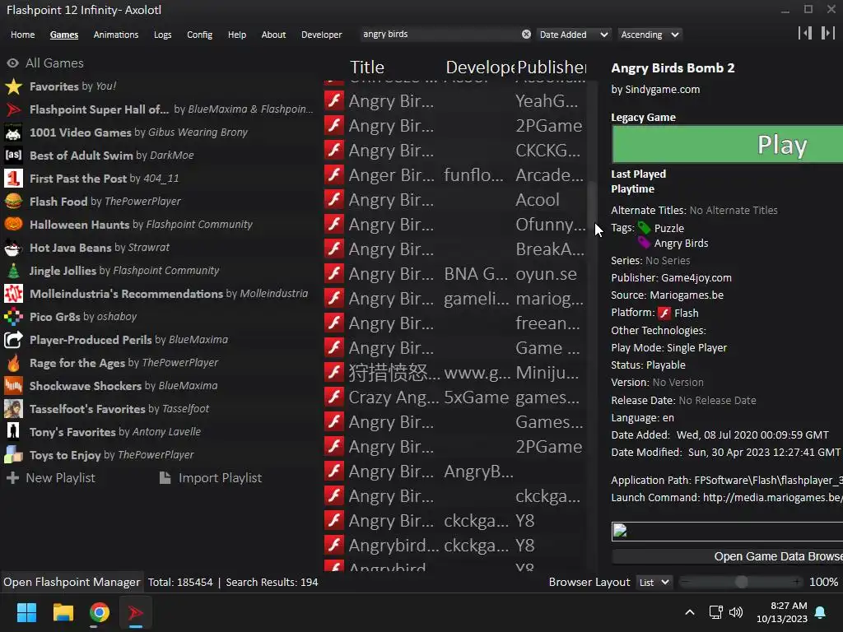Open Rage for the Ages flame icon

coord(13,363)
